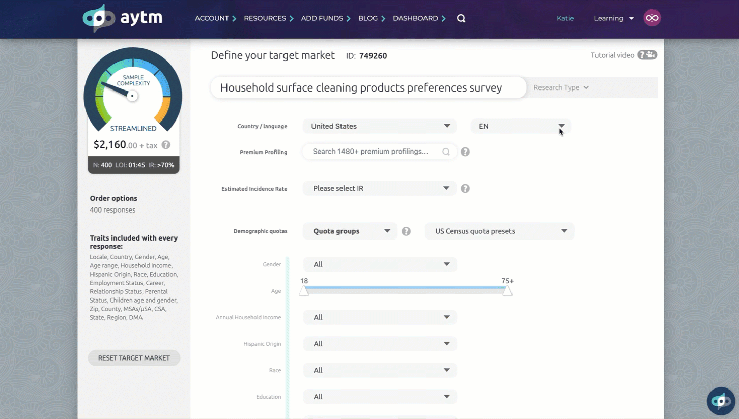Viewport: 739px width, 419px height.
Task: Click help icon beside Premium Profiling search
Action: [465, 152]
